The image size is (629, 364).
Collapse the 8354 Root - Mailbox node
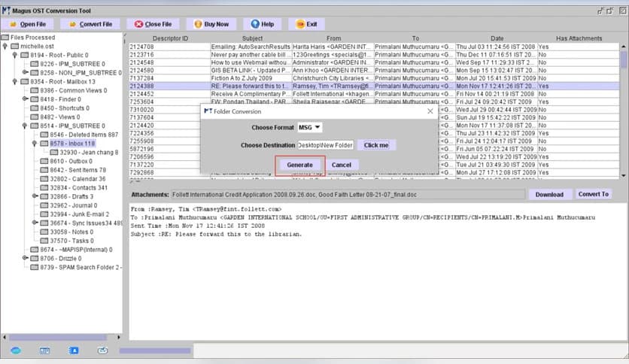click(15, 82)
